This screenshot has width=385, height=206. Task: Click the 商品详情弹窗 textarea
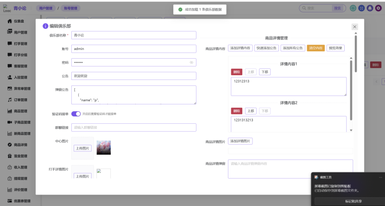pos(290,169)
